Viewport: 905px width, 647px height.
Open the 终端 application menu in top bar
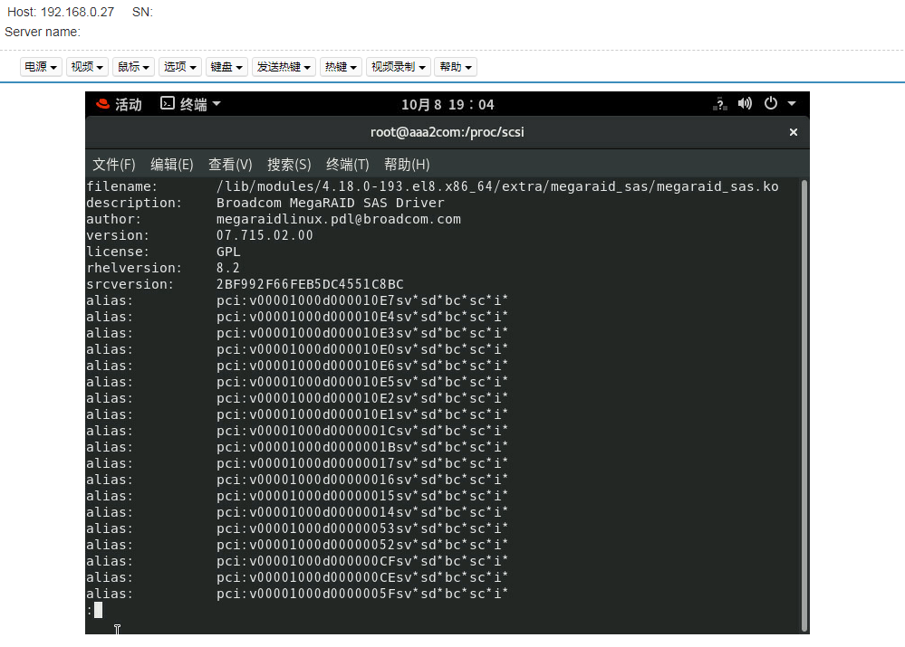pyautogui.click(x=190, y=104)
